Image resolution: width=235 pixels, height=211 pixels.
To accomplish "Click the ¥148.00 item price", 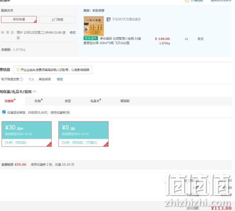I will (163, 39).
